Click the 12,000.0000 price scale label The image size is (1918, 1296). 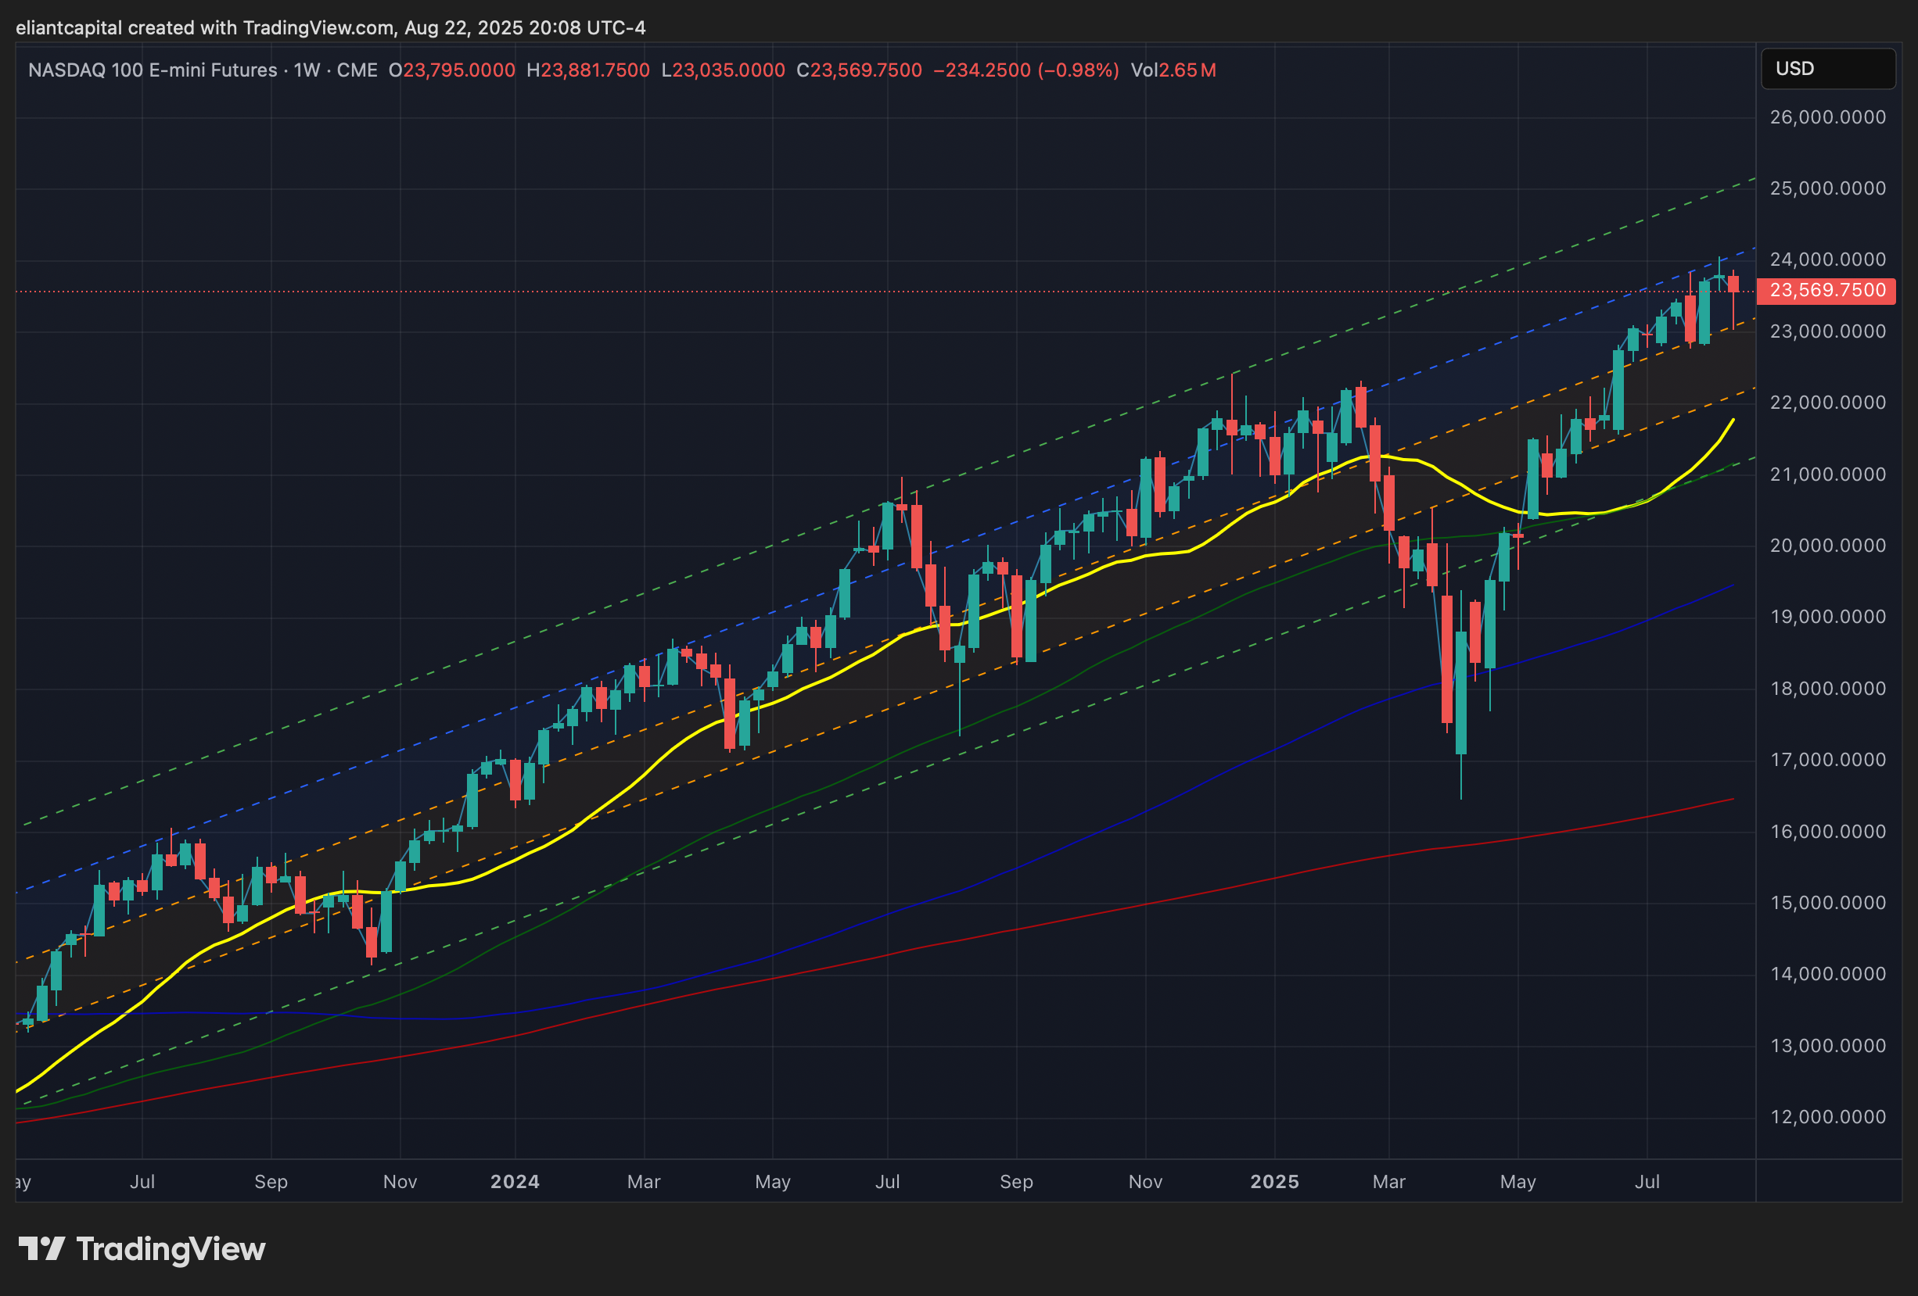(1827, 1117)
